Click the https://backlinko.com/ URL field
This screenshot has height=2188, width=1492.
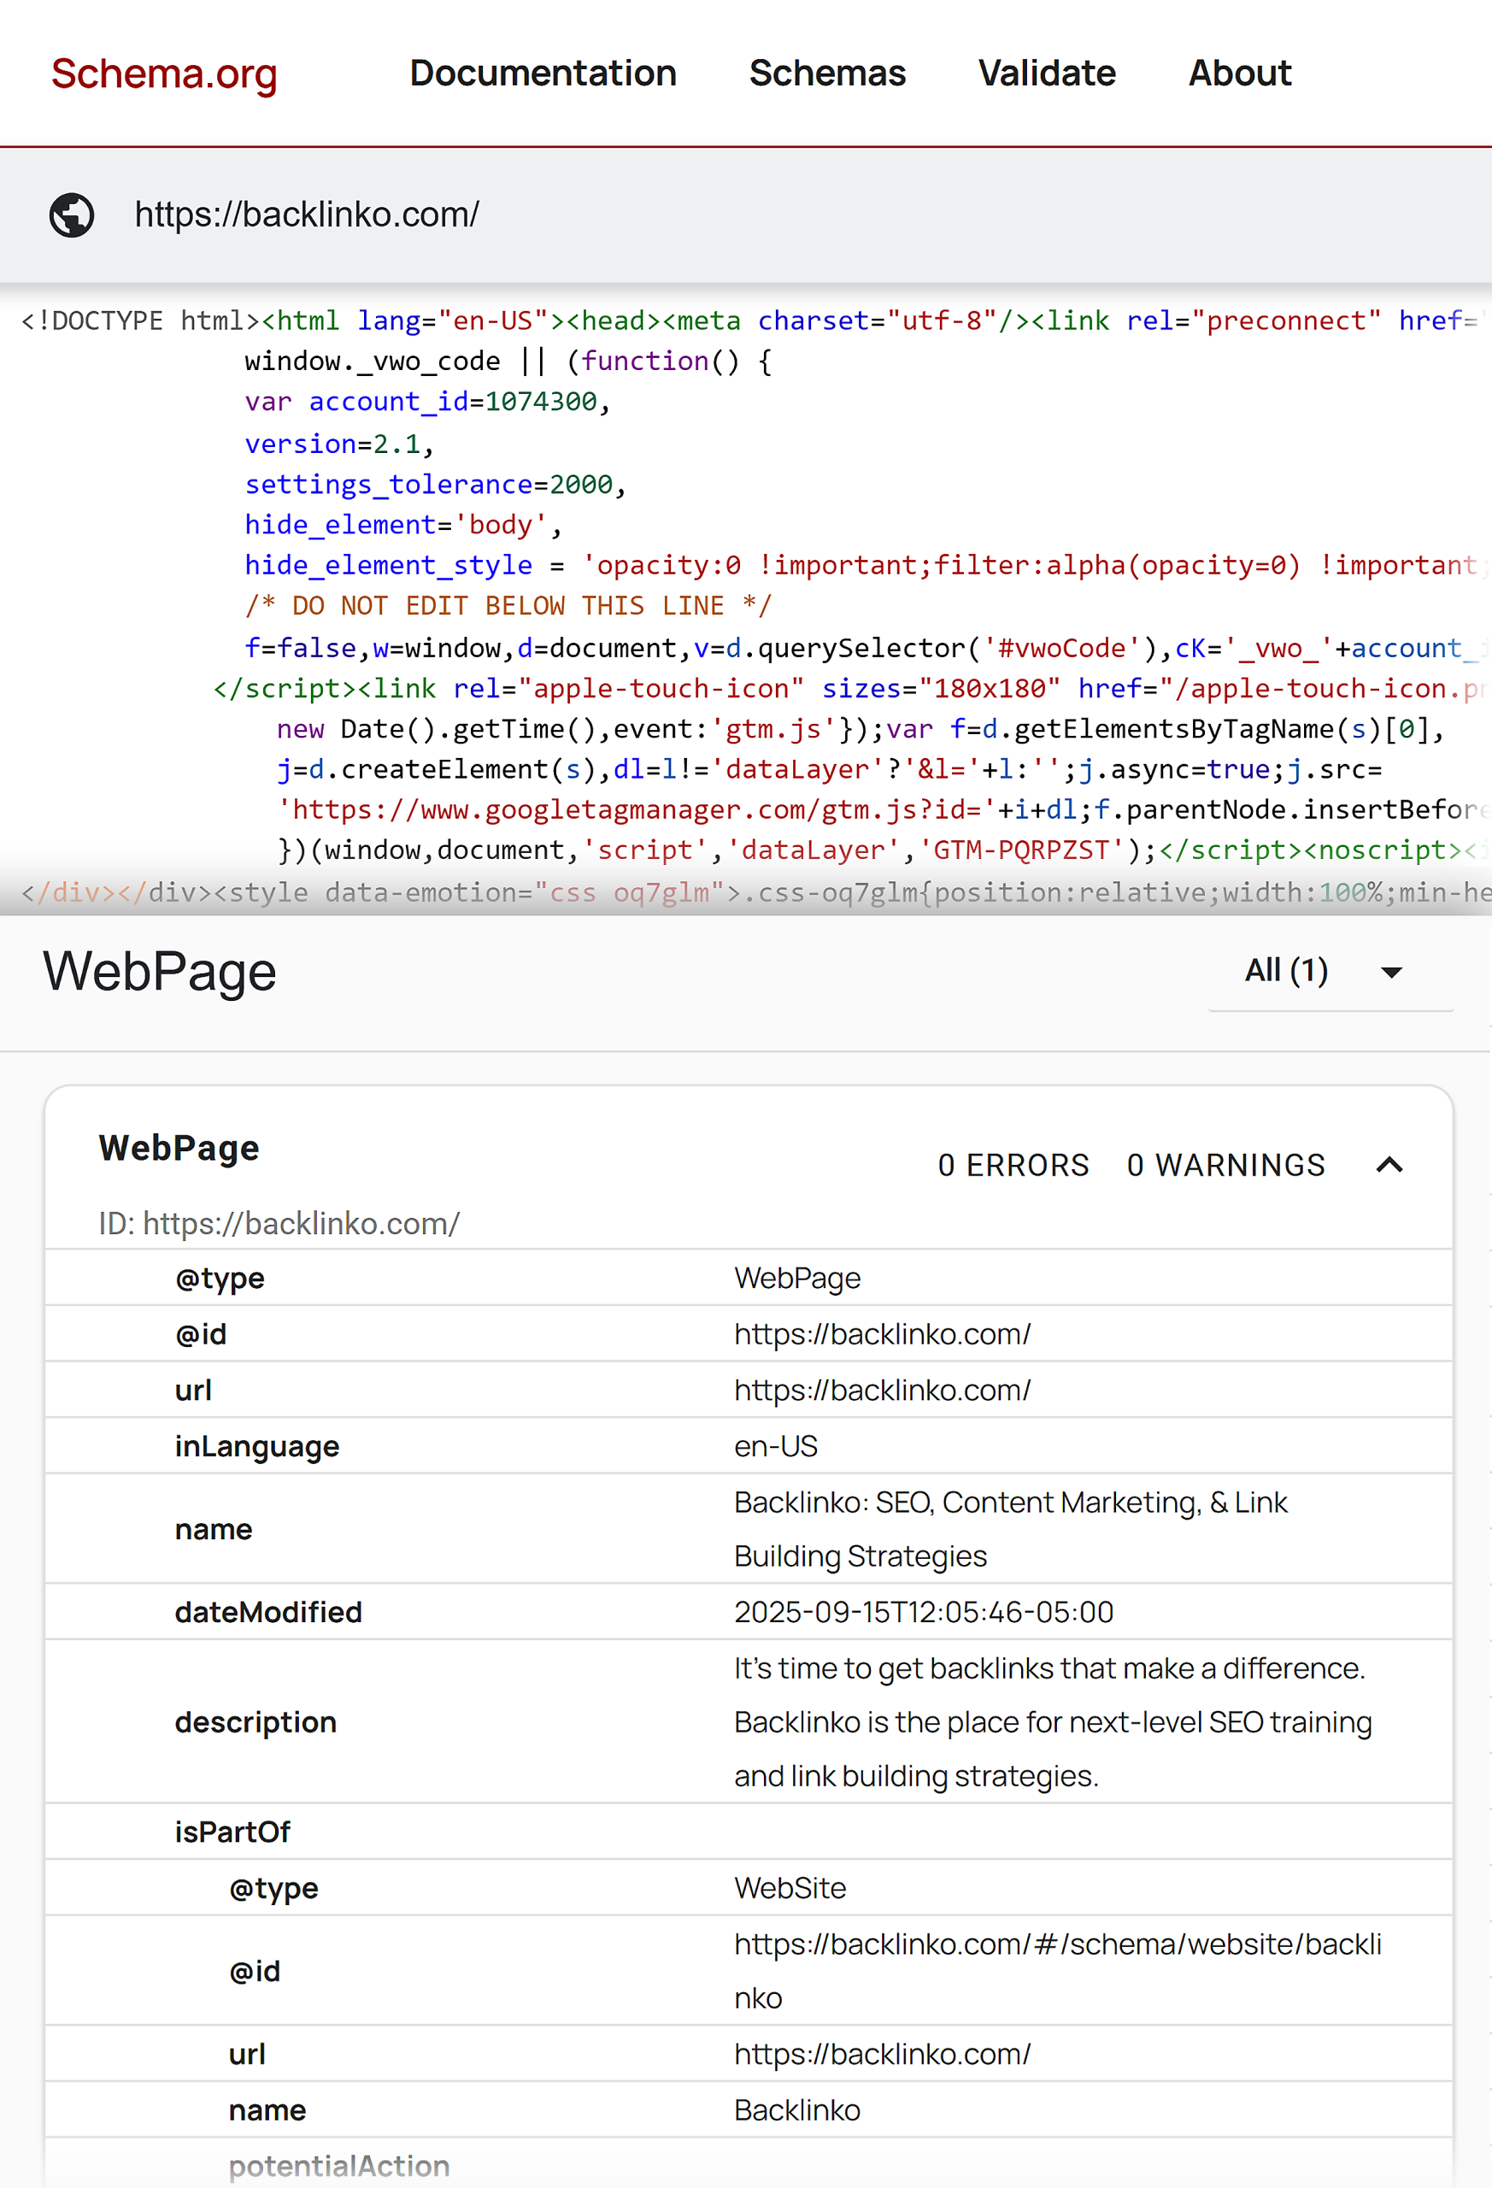(307, 215)
